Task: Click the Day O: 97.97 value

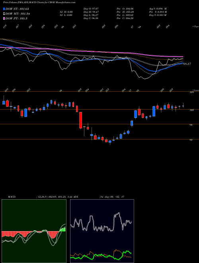Action: point(91,9)
